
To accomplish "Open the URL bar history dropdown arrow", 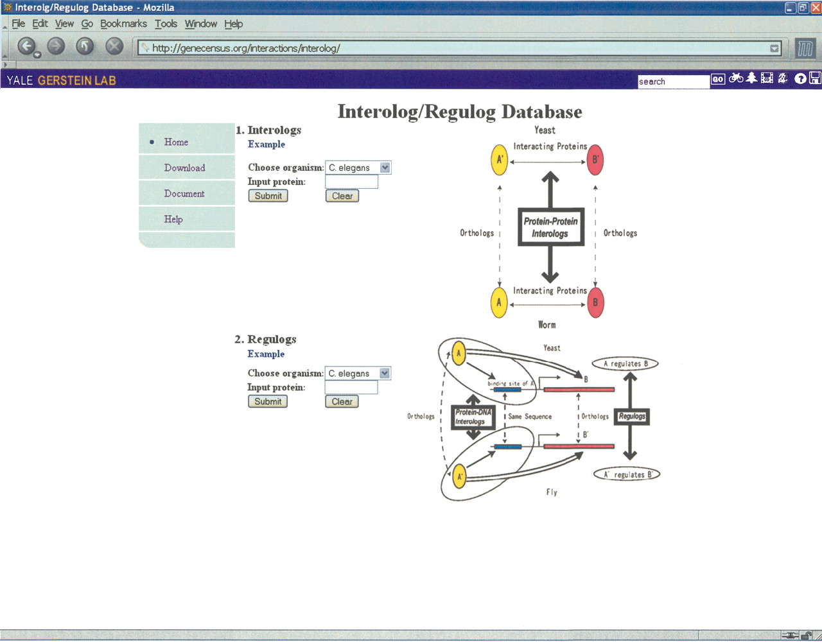I will point(774,48).
